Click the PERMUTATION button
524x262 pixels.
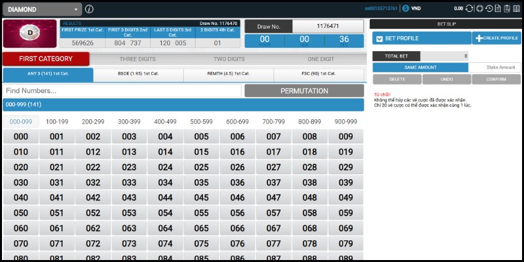[x=305, y=91]
